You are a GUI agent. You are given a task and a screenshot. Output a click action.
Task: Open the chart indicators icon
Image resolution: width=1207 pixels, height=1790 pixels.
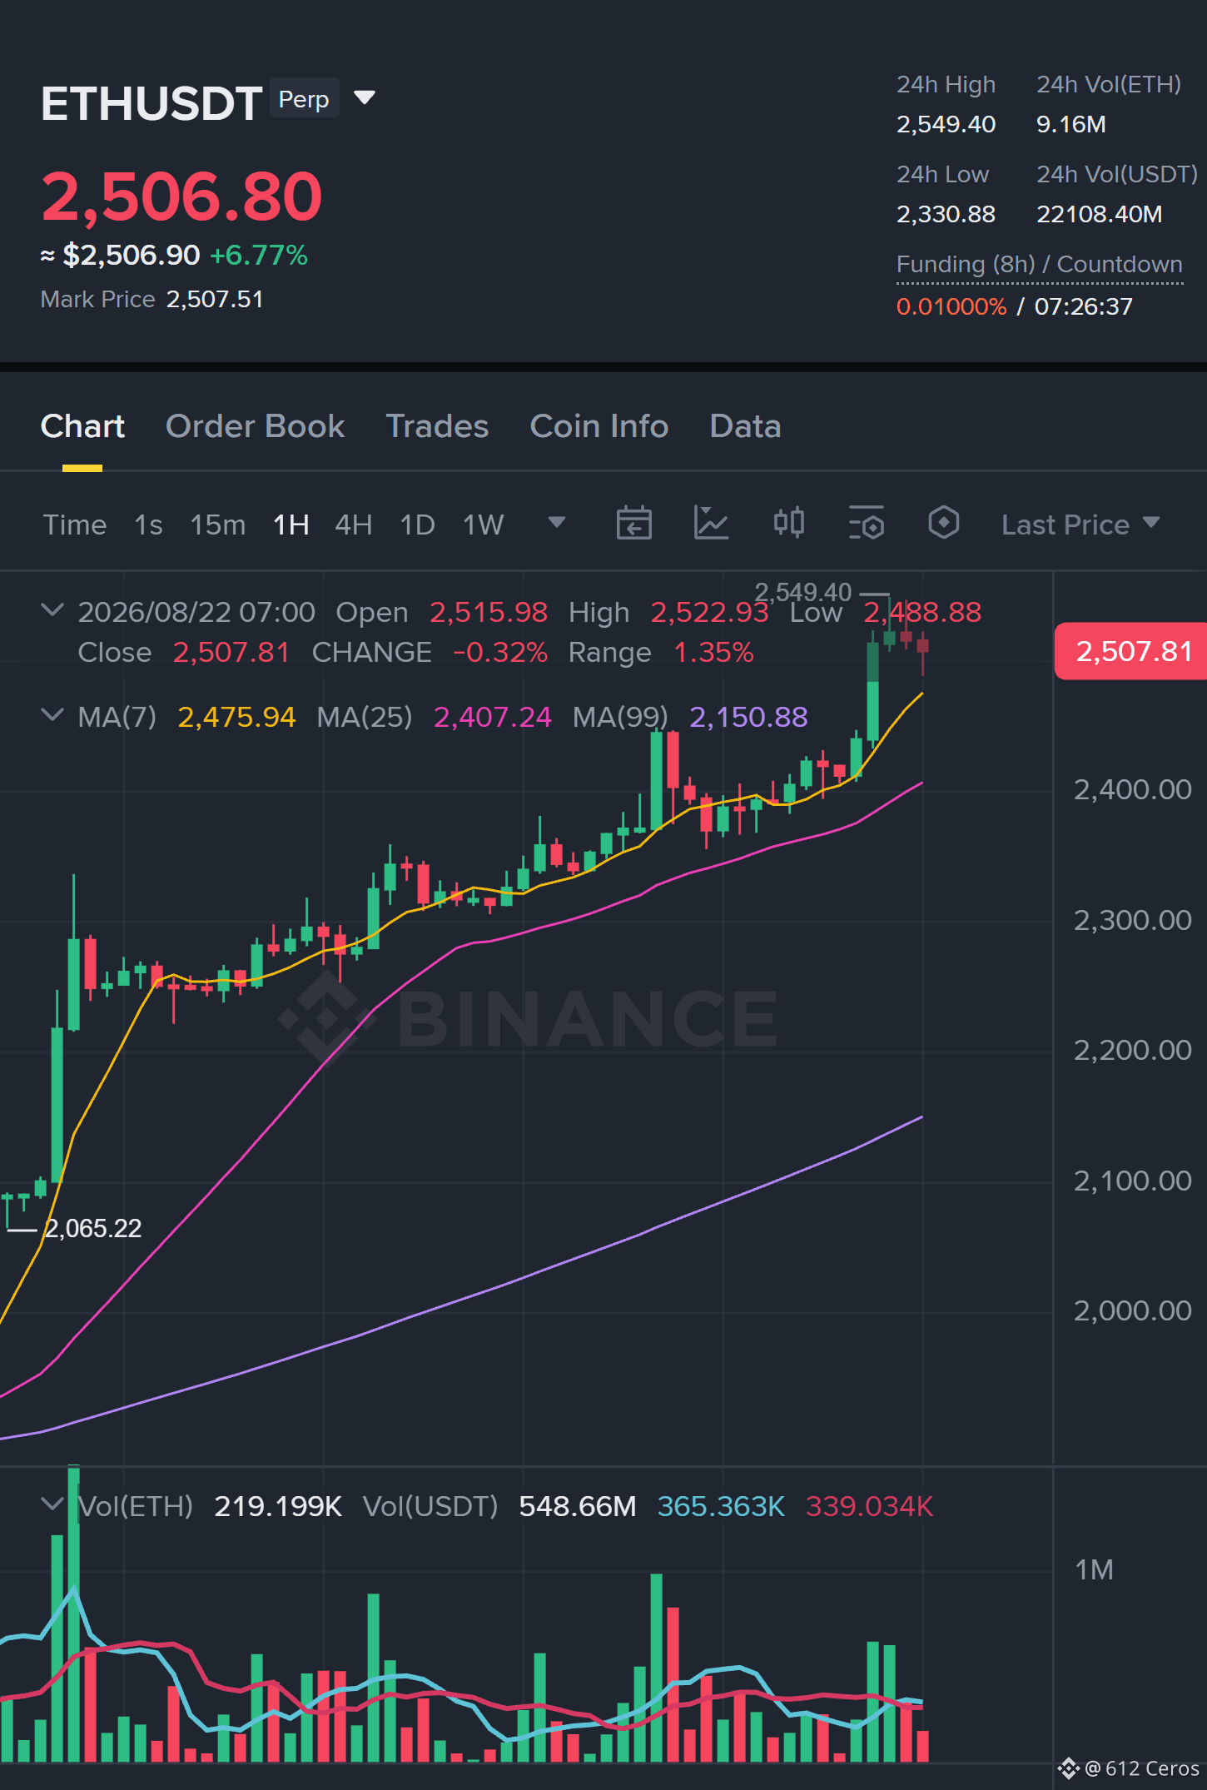[711, 524]
